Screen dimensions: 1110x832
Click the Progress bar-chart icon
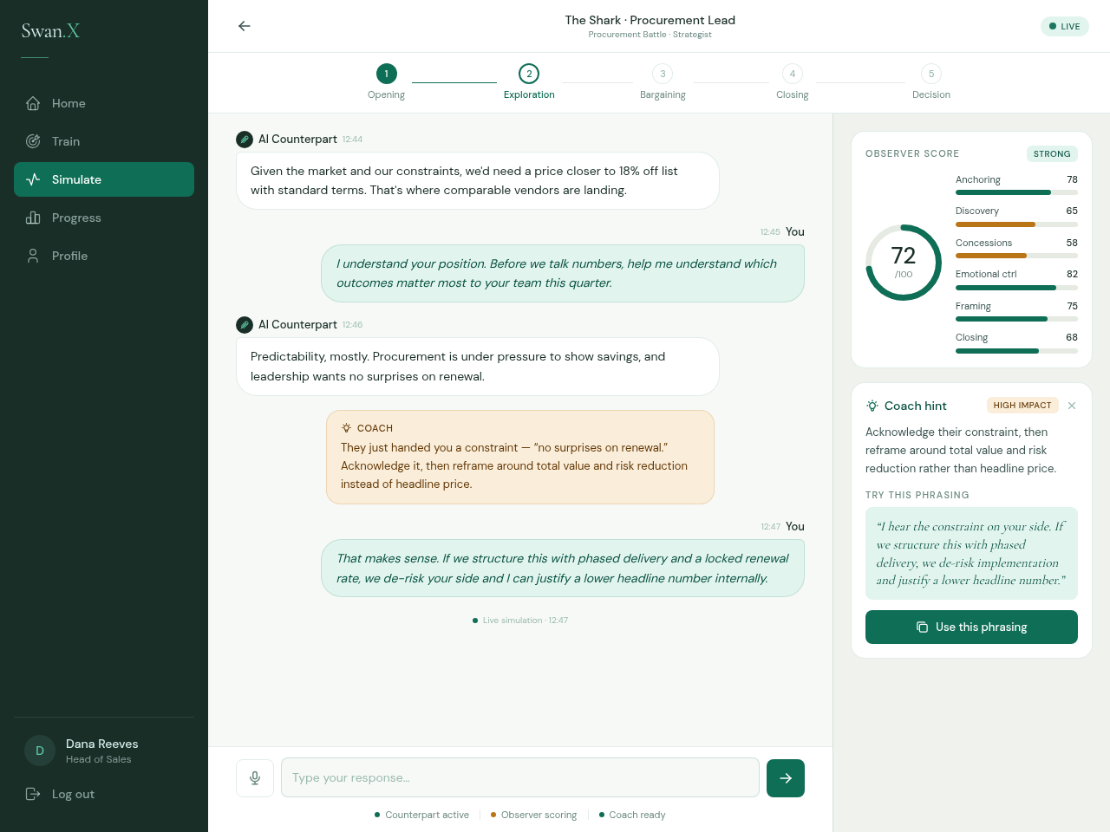point(33,218)
